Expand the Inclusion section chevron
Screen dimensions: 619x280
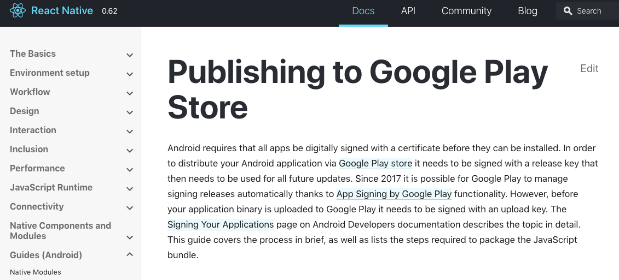[x=130, y=151]
